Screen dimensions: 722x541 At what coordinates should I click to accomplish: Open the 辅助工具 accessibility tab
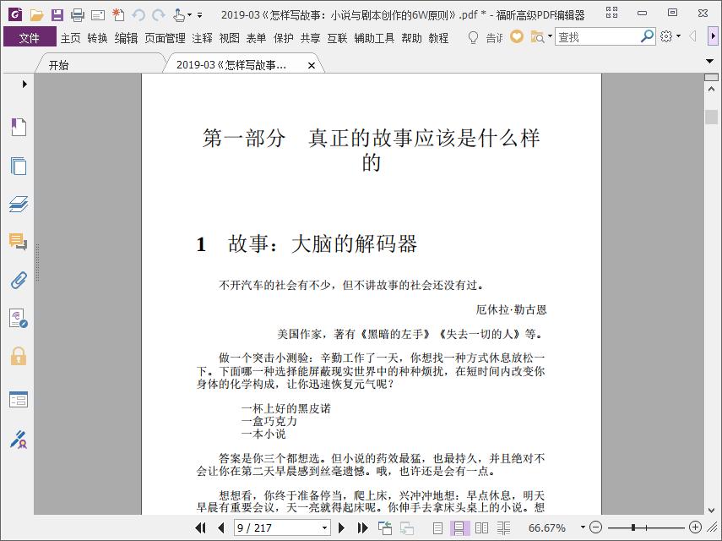[374, 38]
